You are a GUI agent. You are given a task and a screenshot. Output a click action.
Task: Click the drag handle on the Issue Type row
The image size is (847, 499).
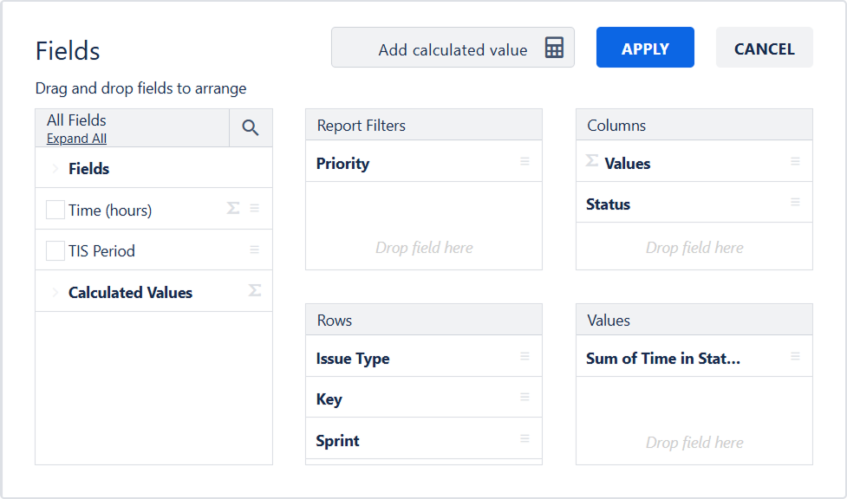(524, 357)
